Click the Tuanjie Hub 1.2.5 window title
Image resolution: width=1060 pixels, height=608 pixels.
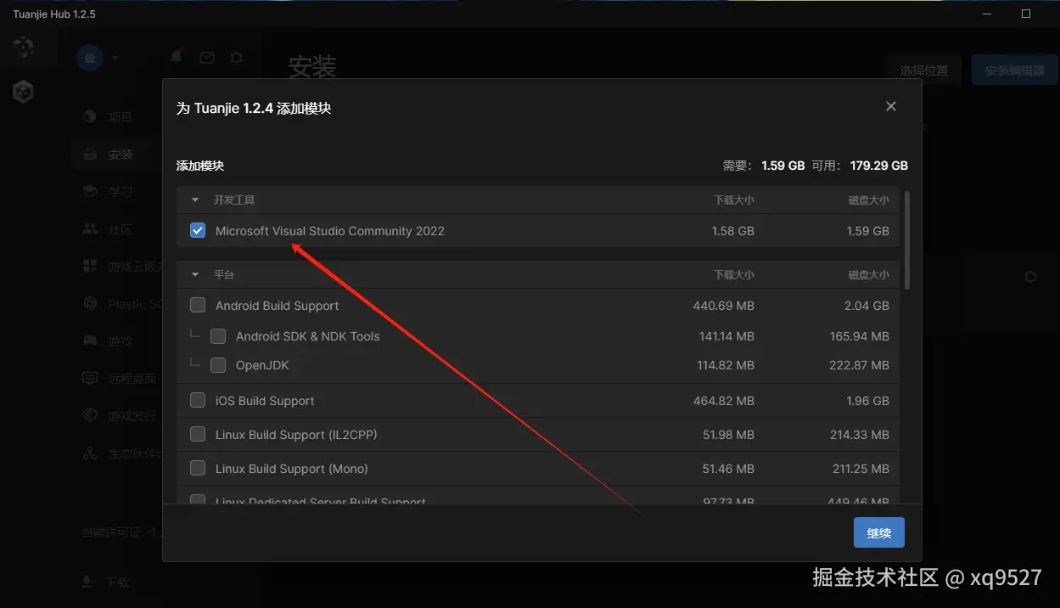coord(54,14)
